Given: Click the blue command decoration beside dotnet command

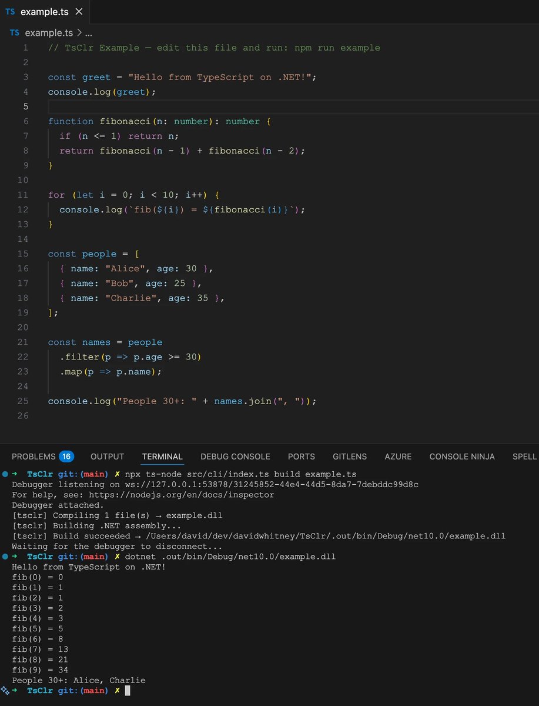Looking at the screenshot, I should 5,556.
